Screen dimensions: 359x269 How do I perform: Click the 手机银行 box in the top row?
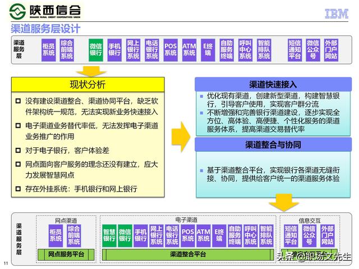[x=114, y=50]
